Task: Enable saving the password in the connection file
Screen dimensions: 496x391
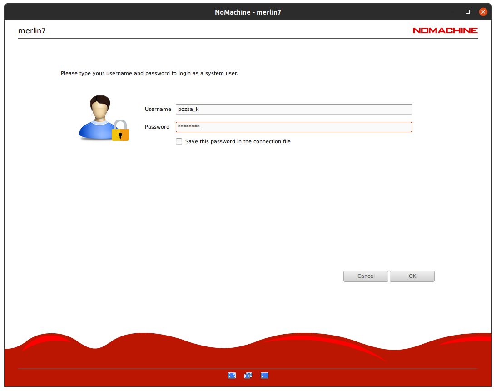Action: coord(179,141)
